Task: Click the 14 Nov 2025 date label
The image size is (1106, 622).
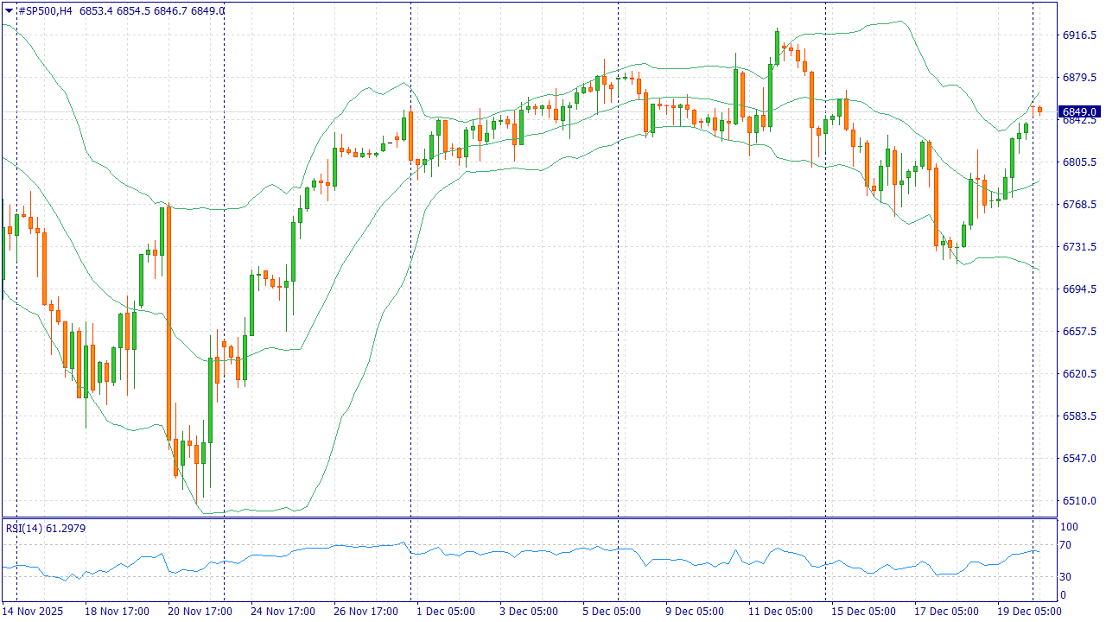Action: [33, 612]
